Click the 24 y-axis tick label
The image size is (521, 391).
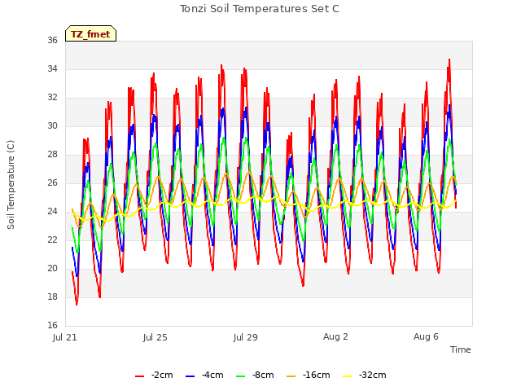click(52, 212)
